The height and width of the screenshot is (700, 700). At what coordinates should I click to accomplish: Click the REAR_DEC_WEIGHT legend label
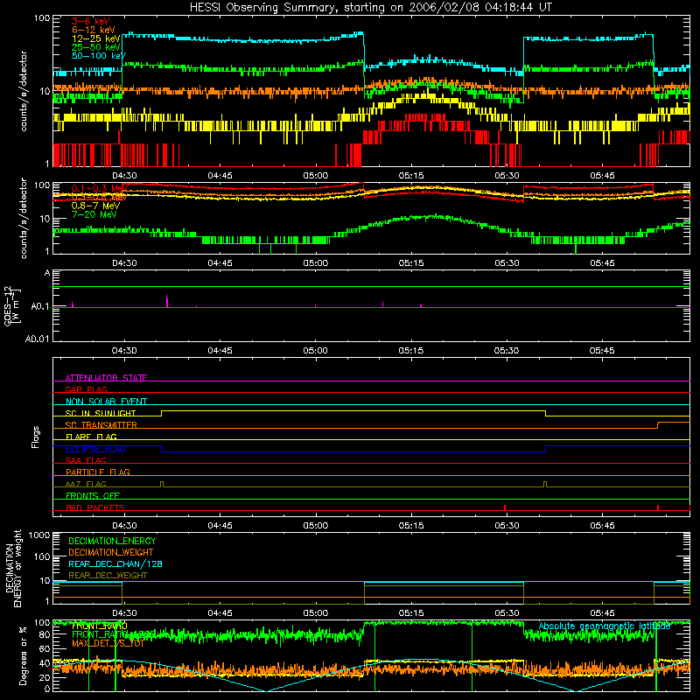click(x=108, y=576)
